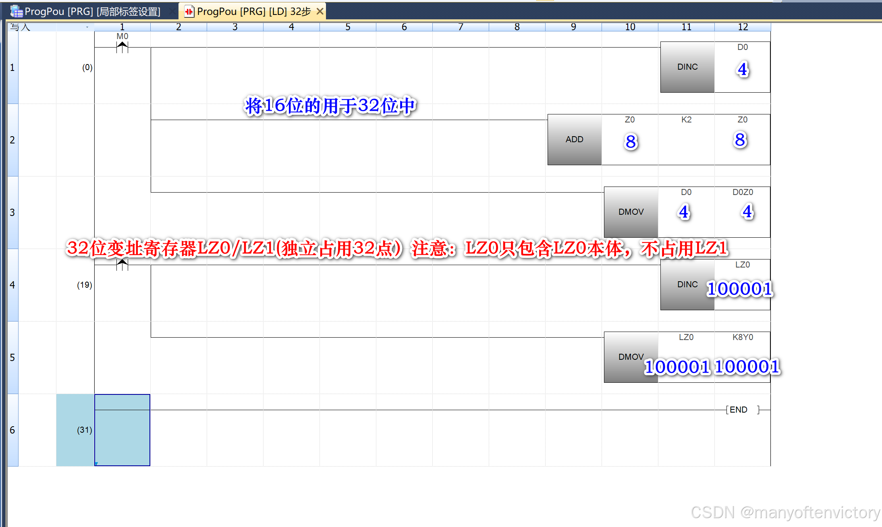Click the highlighted cell in row 6
Screen dimensions: 882x527
tap(122, 430)
